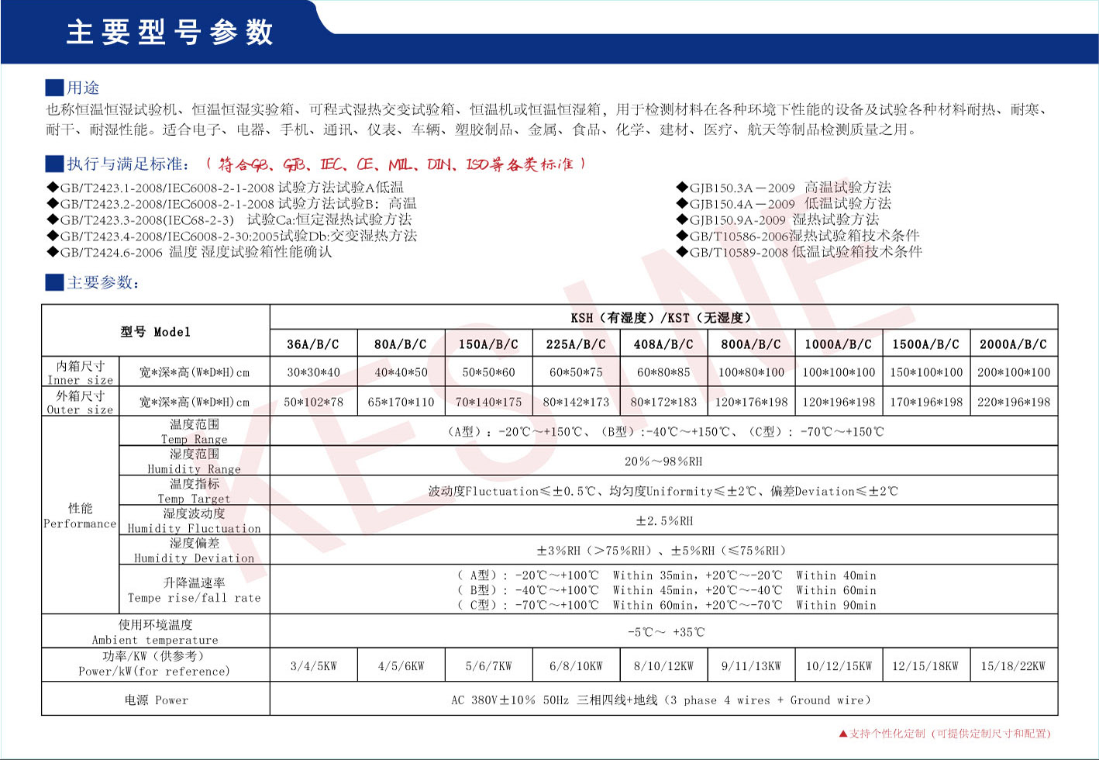Click outer size value 170*196*198
1099x760 pixels.
coord(926,402)
